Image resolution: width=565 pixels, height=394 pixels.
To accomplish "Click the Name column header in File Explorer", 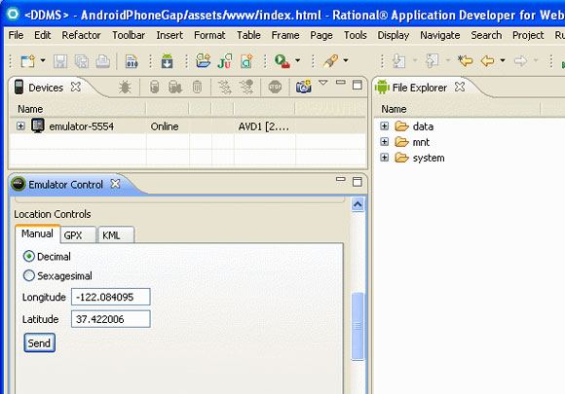I will (x=457, y=109).
